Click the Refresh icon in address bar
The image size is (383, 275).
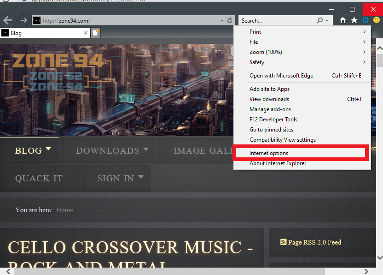(x=230, y=21)
